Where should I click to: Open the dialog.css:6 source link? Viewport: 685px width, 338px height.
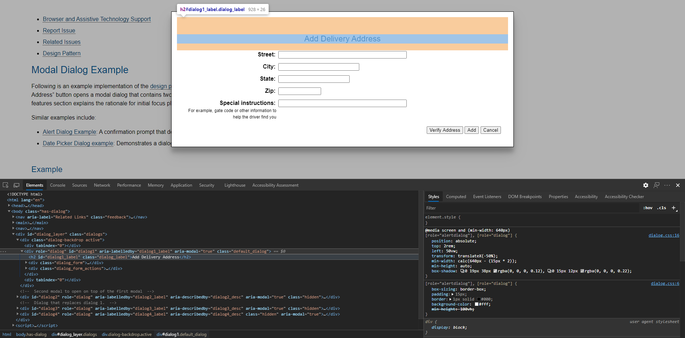[665, 283]
